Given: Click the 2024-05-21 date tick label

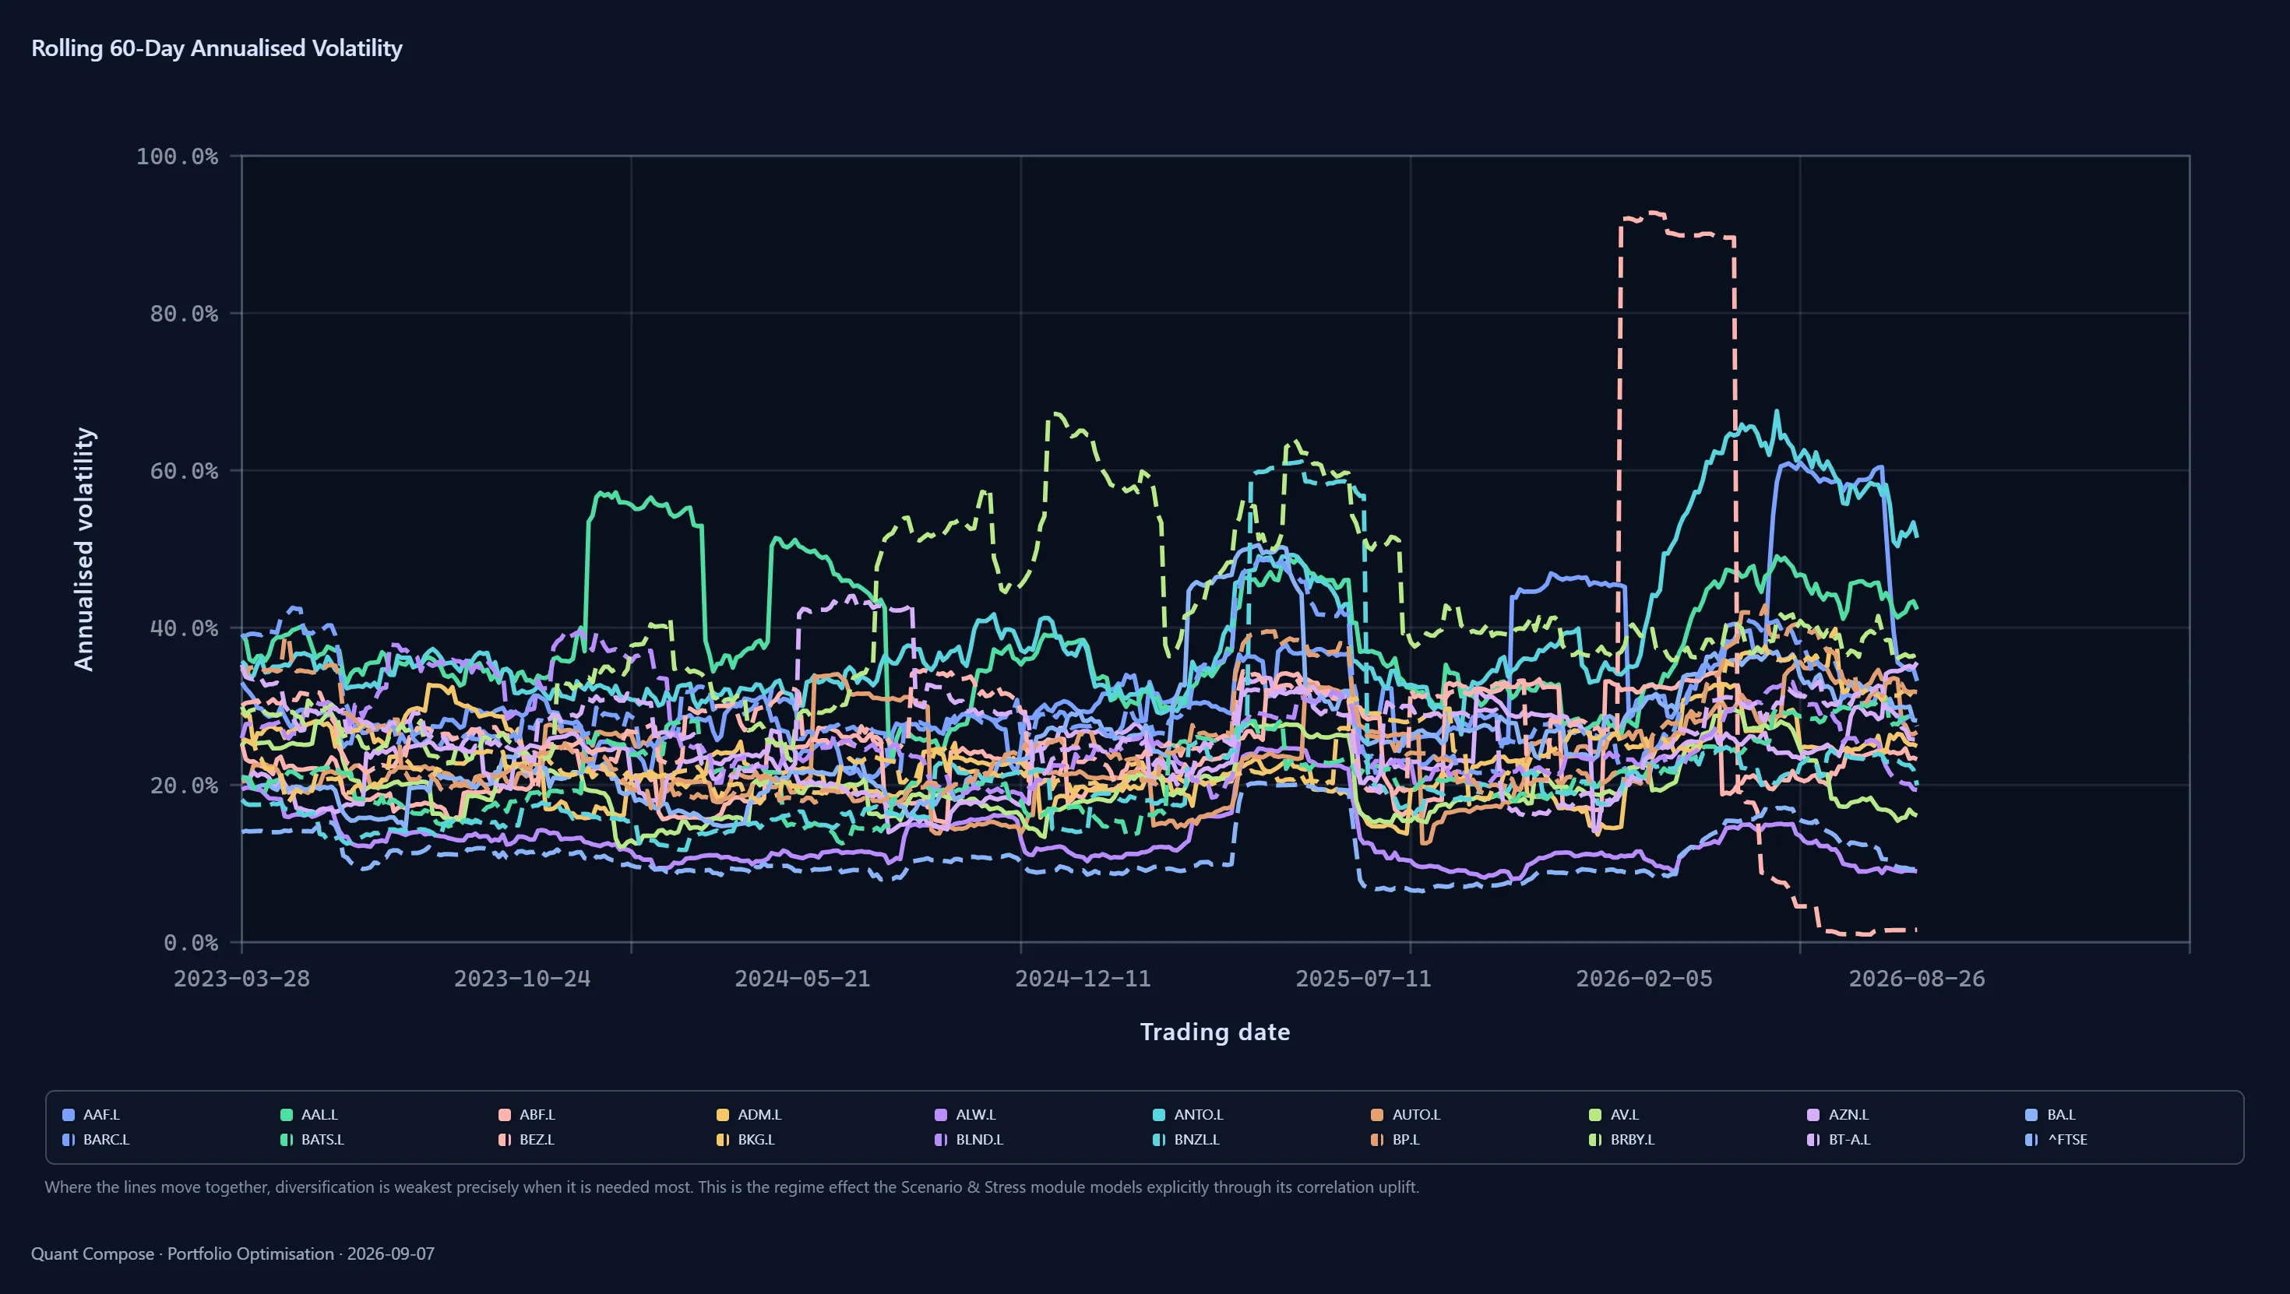Looking at the screenshot, I should [801, 979].
